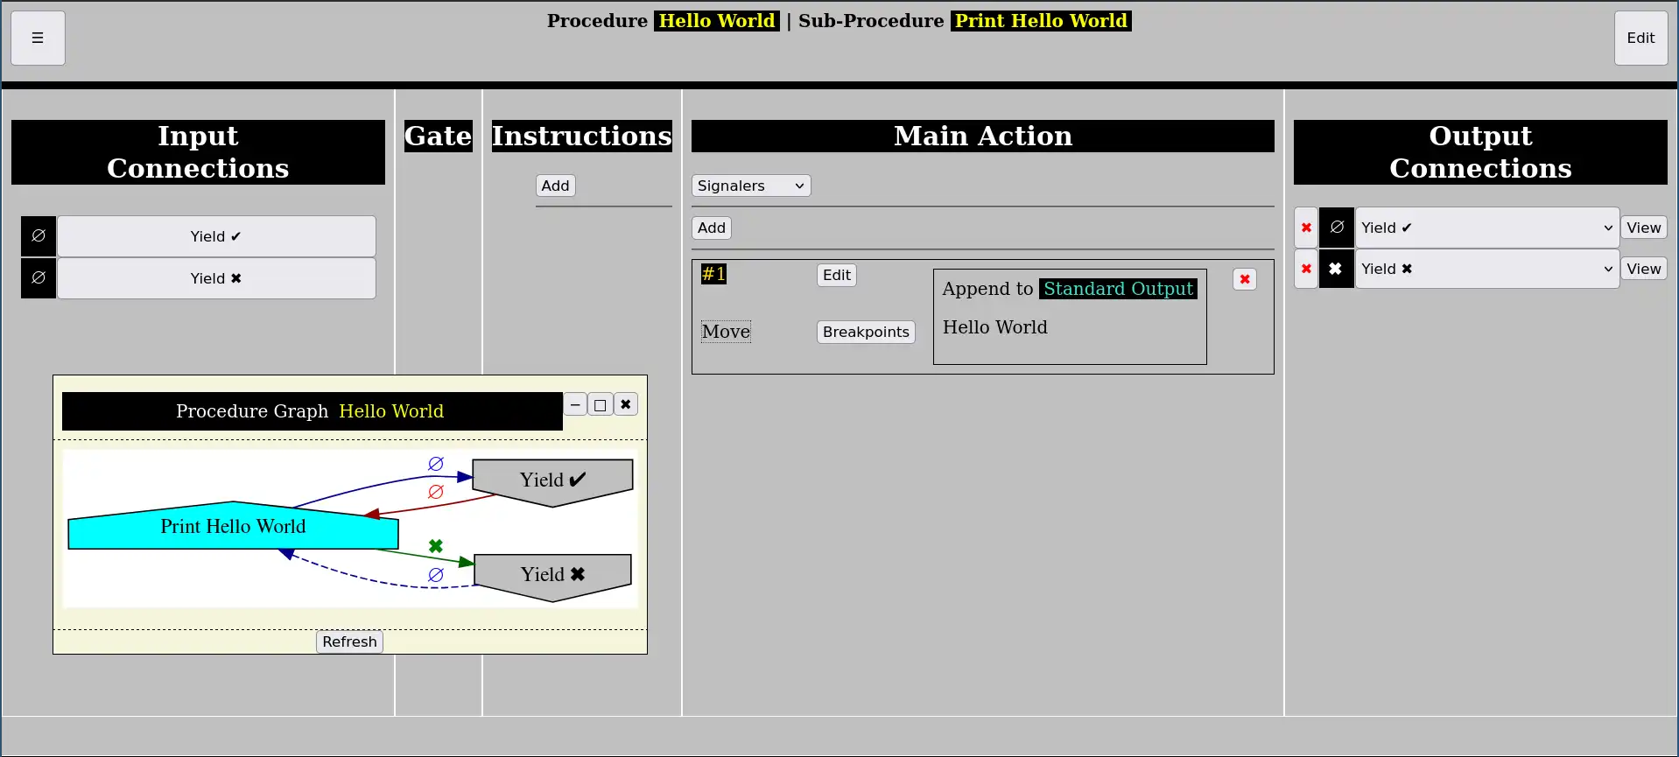This screenshot has height=757, width=1679.
Task: Delete main action #1 with red X
Action: pyautogui.click(x=1244, y=279)
